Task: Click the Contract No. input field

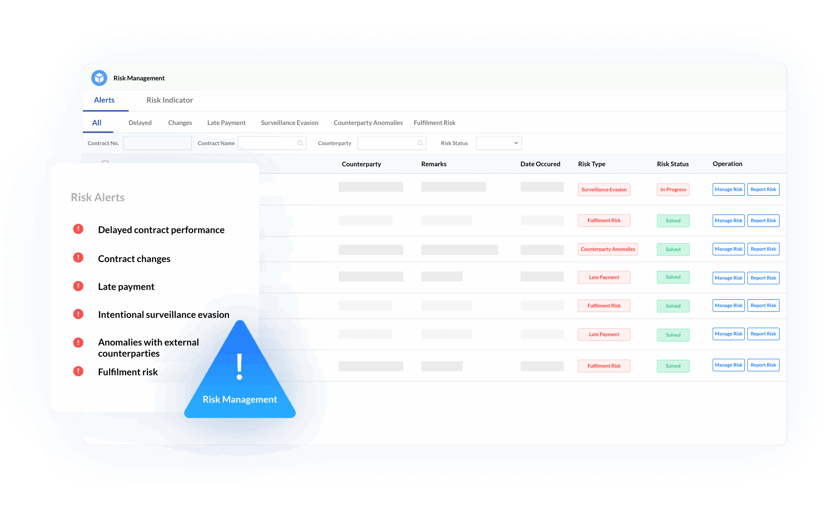Action: coord(157,143)
